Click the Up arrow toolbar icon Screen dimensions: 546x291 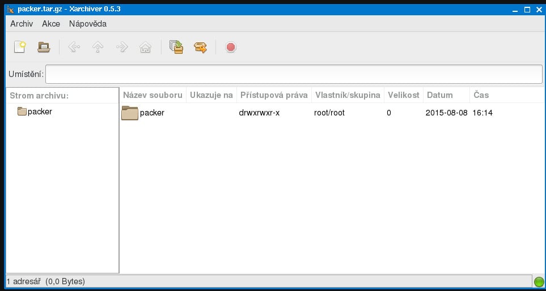click(98, 47)
